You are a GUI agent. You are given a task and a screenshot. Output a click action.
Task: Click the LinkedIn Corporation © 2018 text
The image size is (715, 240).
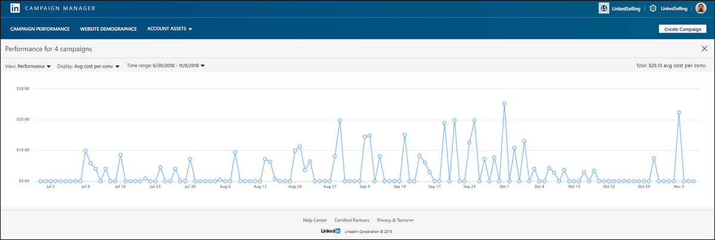pos(368,231)
